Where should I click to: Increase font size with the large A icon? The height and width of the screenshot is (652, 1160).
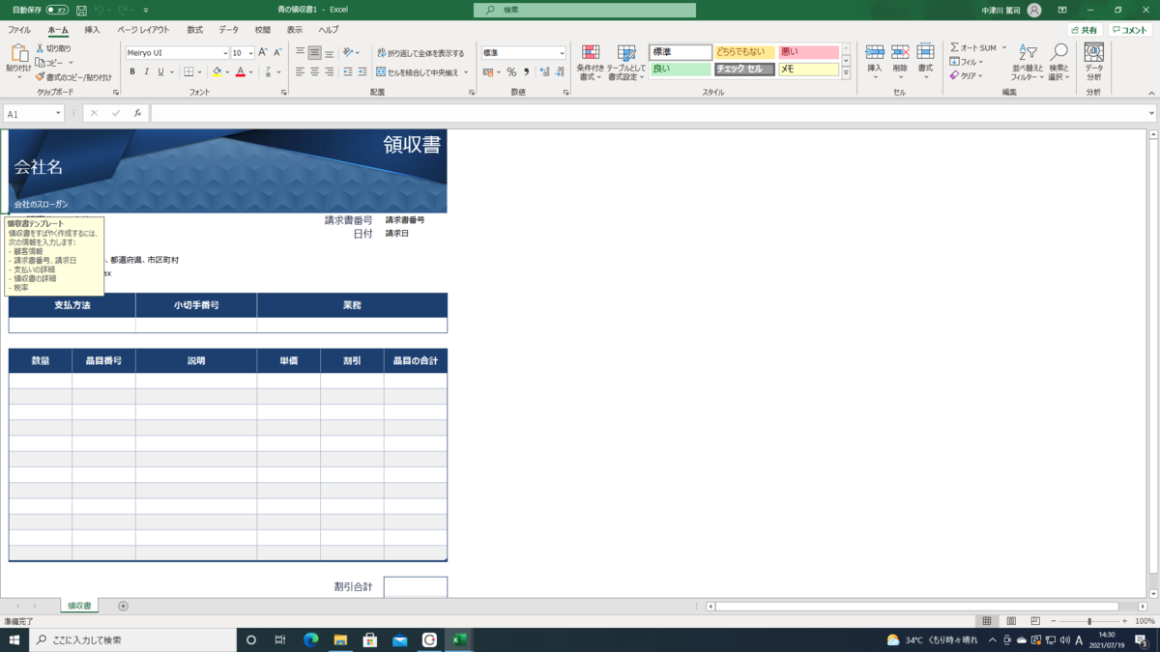(x=263, y=53)
